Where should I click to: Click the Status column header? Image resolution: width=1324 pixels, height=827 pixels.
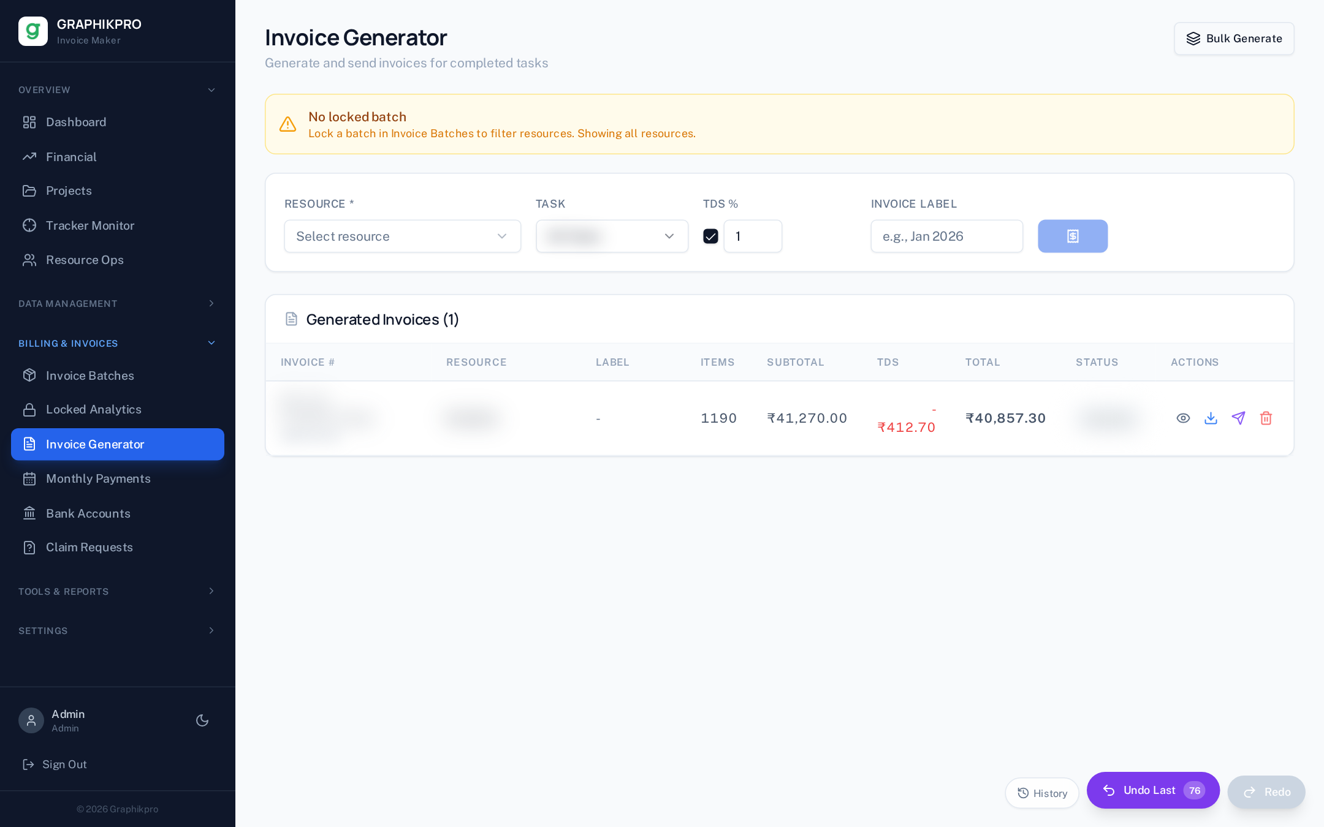pyautogui.click(x=1097, y=363)
